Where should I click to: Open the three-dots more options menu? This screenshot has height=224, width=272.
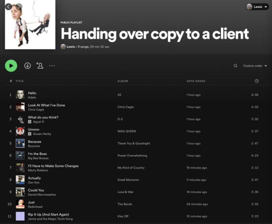52,66
